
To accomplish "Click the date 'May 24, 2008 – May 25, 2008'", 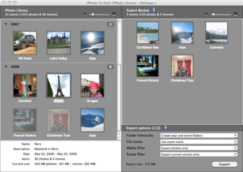I will click(x=55, y=154).
